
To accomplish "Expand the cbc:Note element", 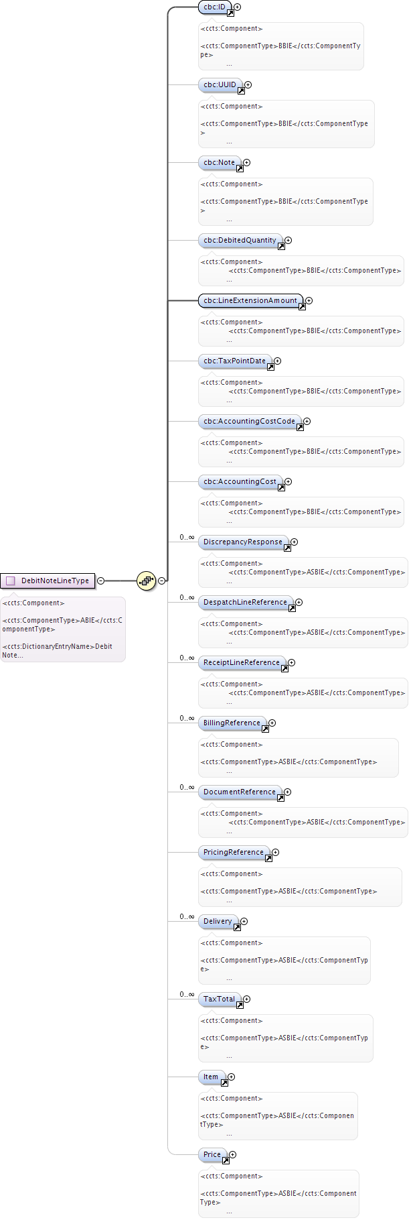I will click(x=247, y=162).
